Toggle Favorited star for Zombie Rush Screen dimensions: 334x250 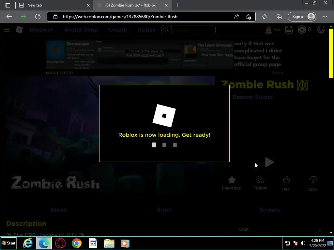coord(232,183)
